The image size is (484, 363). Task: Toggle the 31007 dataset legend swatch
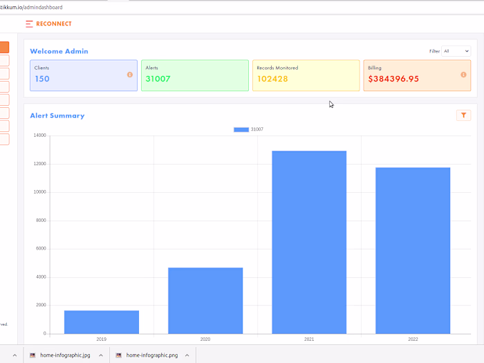241,129
